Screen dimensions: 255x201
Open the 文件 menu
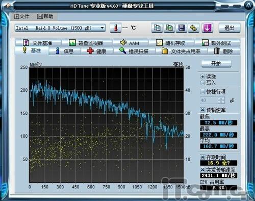point(21,16)
